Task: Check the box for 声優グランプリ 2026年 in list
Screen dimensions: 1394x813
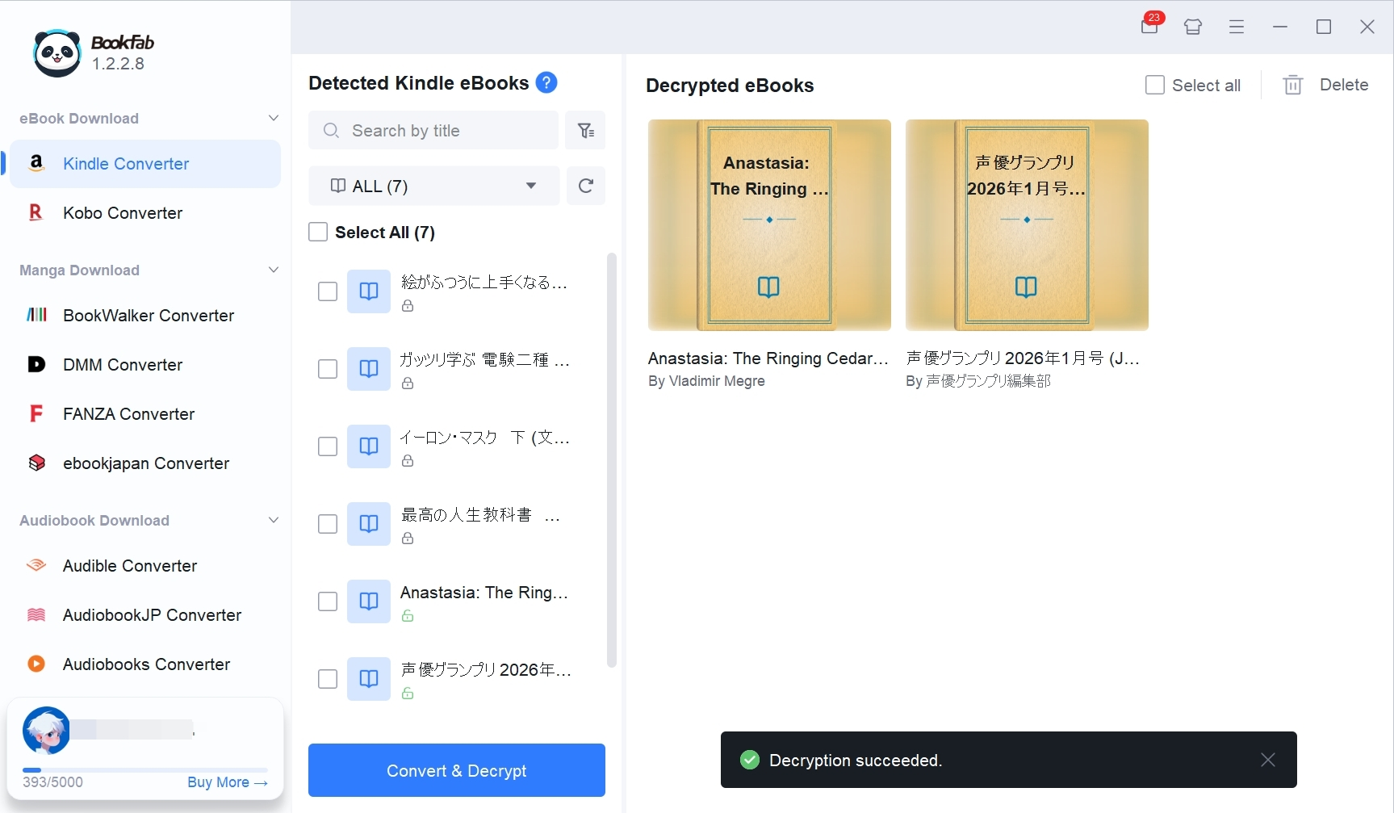Action: [x=328, y=679]
